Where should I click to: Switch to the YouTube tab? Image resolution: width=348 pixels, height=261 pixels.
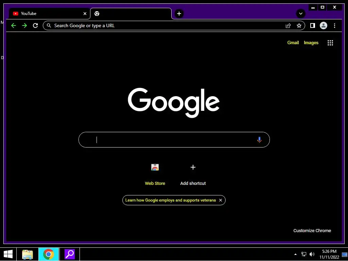coord(49,14)
